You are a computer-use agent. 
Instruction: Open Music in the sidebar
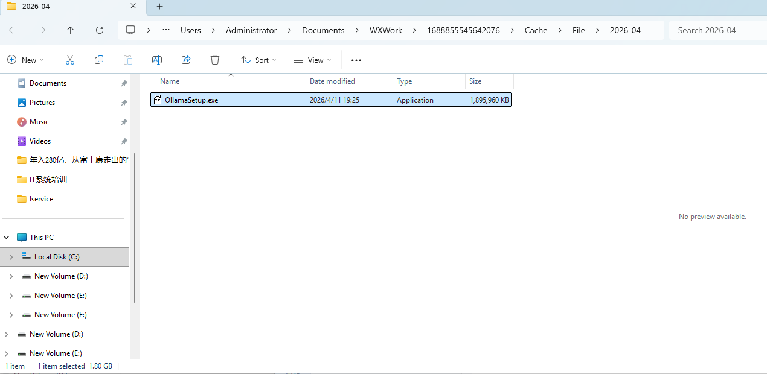tap(39, 122)
